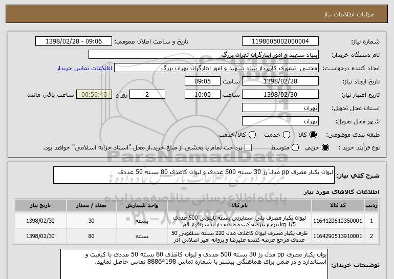
Task: Click the توضیحات خریدار text area
Action: point(194,264)
